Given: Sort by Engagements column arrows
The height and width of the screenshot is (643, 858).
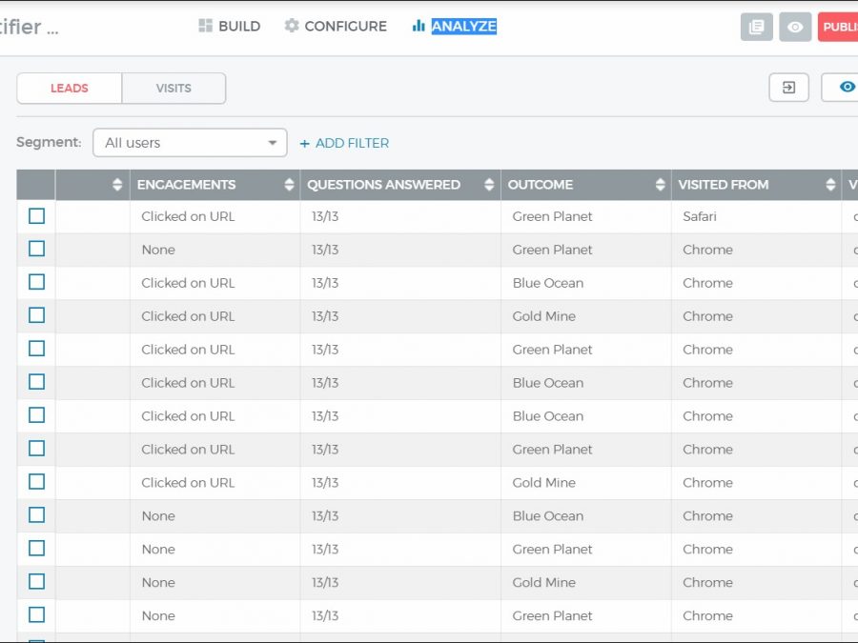Looking at the screenshot, I should tap(289, 185).
